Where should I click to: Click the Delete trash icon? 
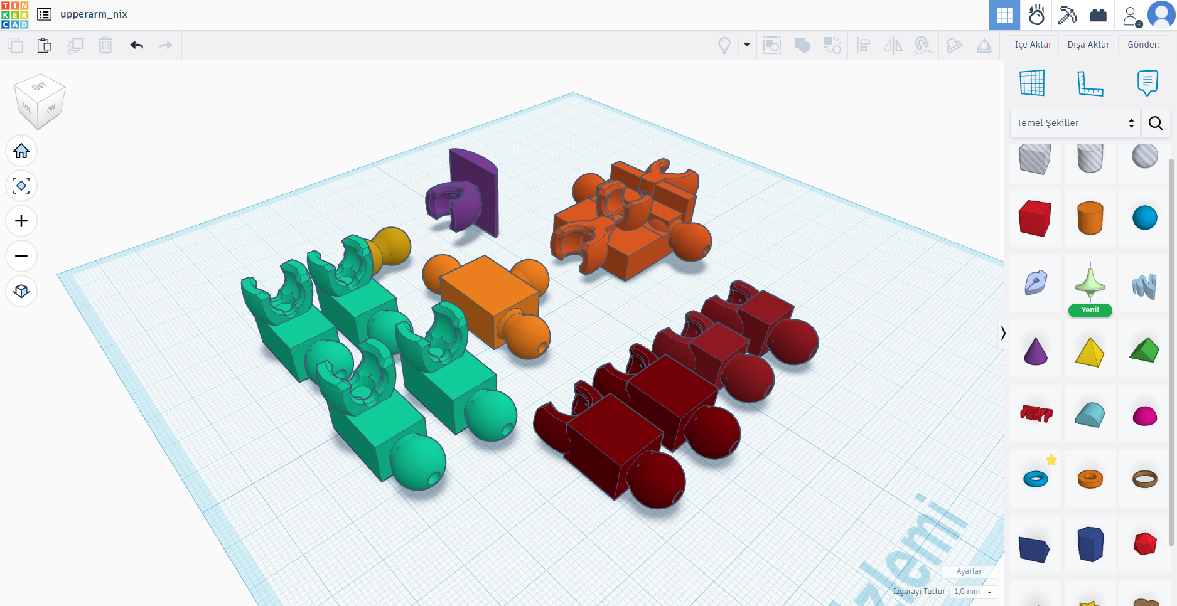tap(105, 45)
